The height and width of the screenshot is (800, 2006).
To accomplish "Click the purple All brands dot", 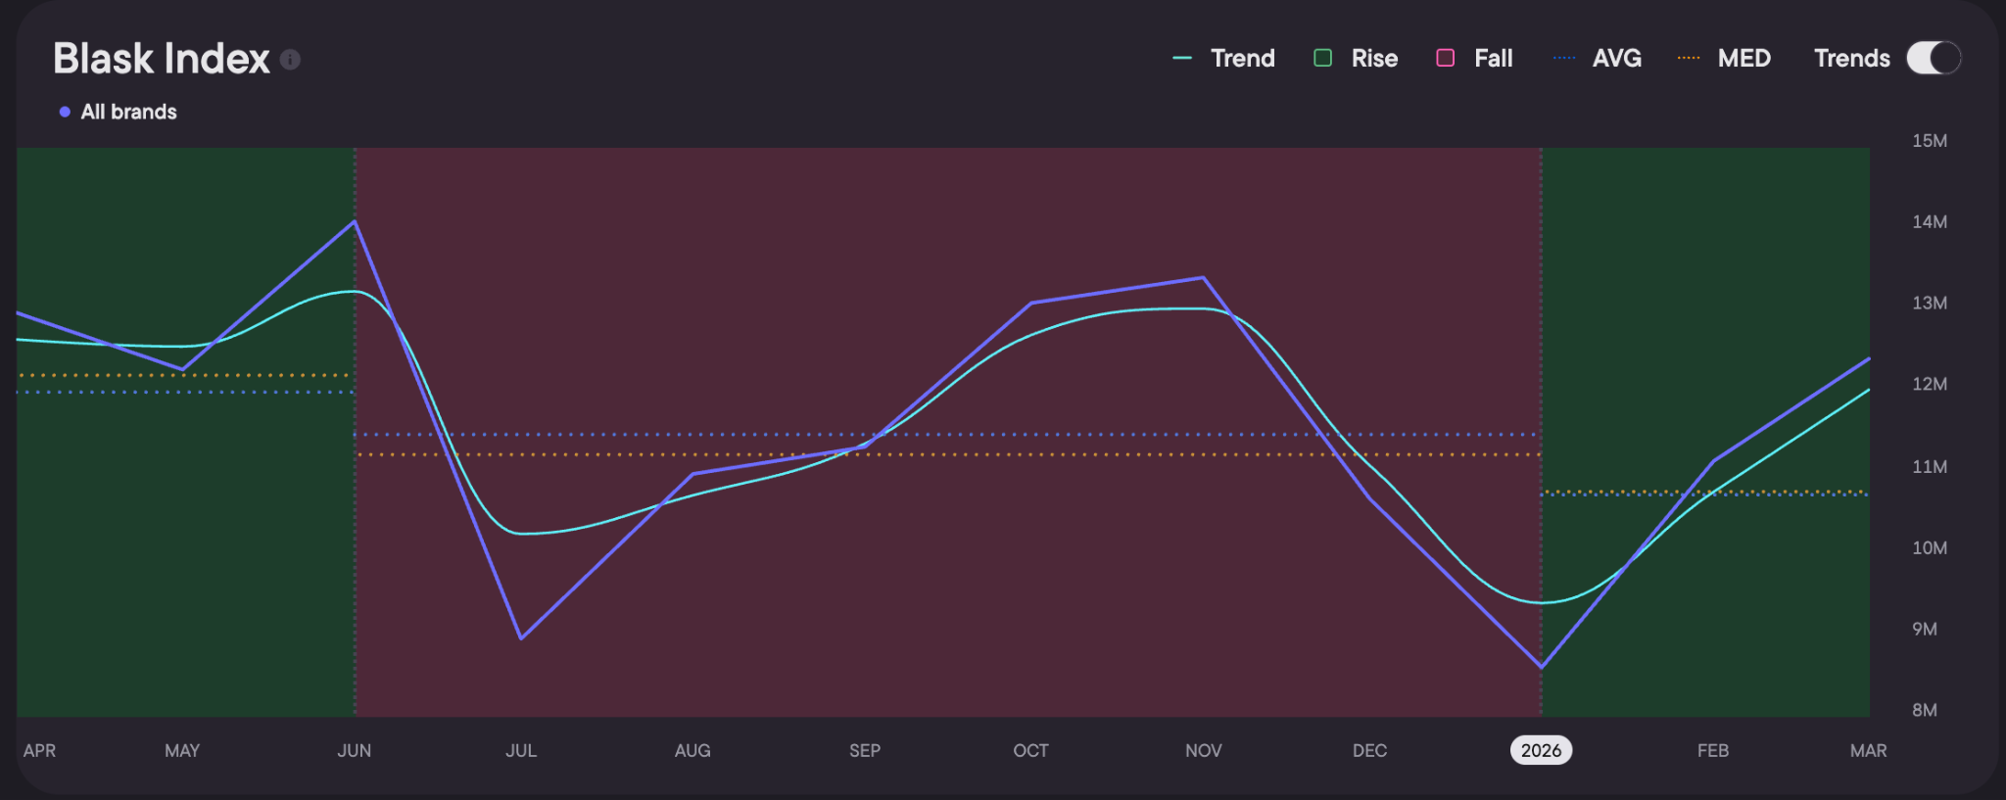I will [x=65, y=112].
